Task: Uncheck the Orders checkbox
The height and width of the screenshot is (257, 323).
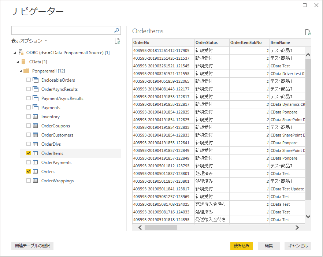Action: point(29,172)
